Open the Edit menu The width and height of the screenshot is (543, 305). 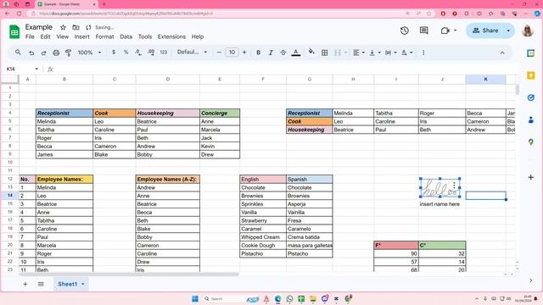click(x=45, y=36)
